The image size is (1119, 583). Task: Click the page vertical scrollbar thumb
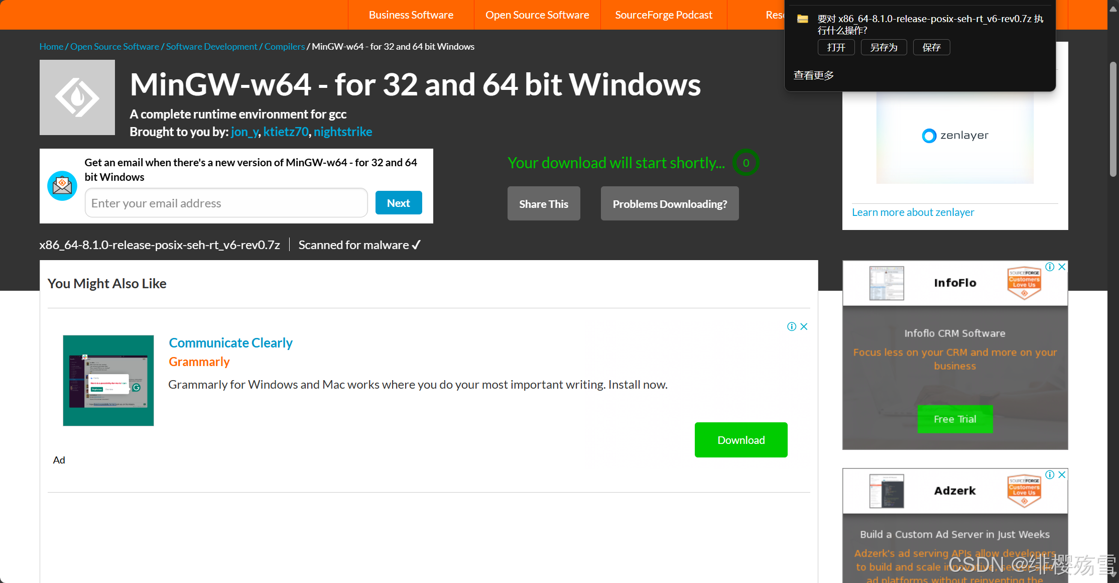click(1113, 119)
